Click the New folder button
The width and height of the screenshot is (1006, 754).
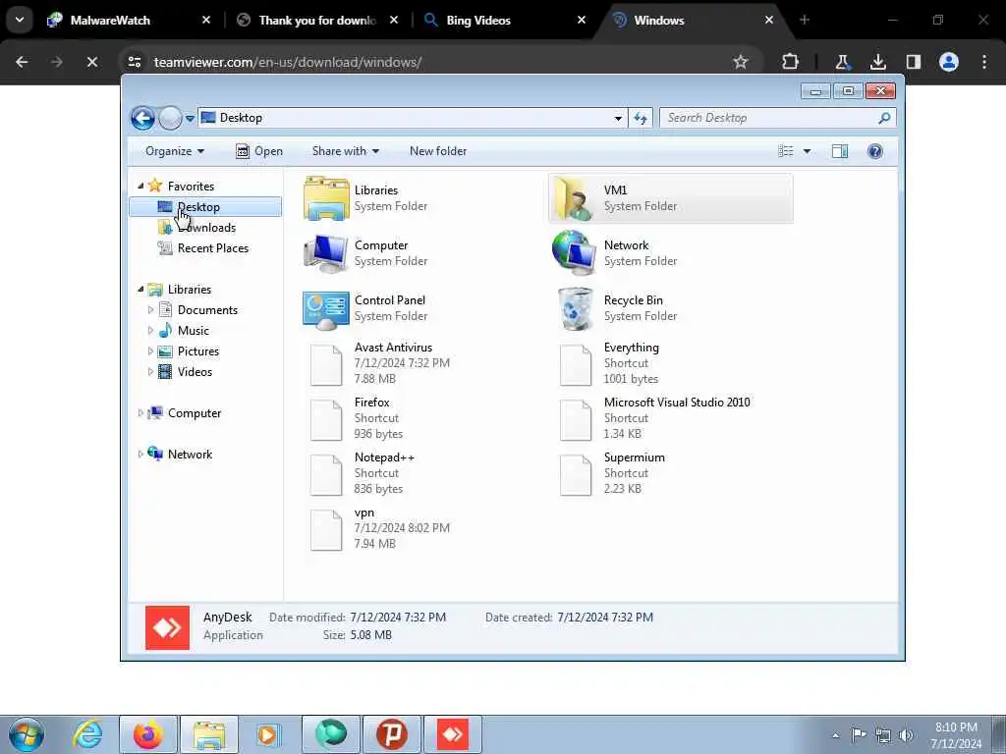(438, 151)
